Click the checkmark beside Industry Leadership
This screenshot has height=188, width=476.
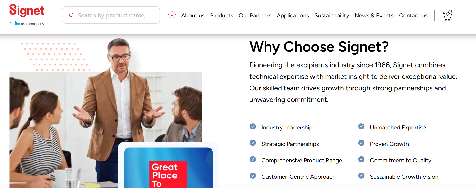(x=253, y=126)
